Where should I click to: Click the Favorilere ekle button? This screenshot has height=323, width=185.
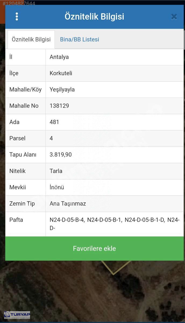(x=94, y=248)
